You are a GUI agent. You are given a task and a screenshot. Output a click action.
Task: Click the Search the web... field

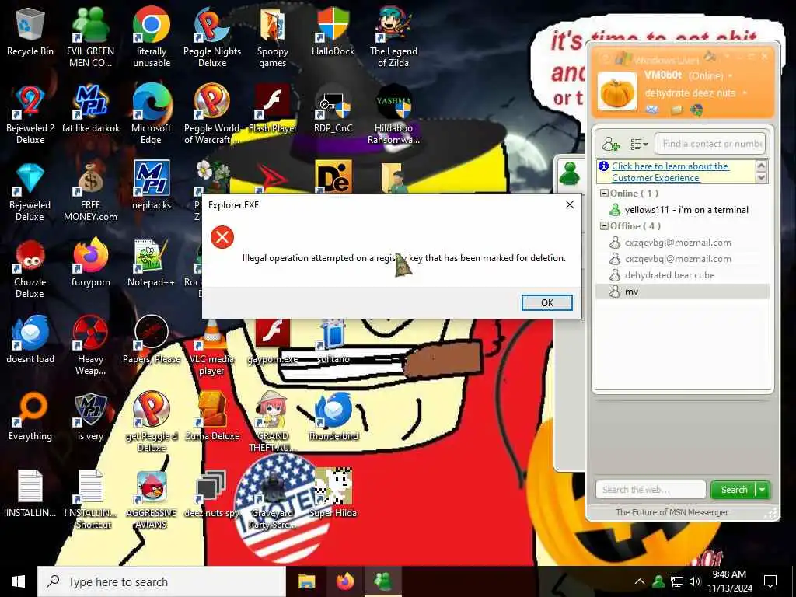point(651,490)
